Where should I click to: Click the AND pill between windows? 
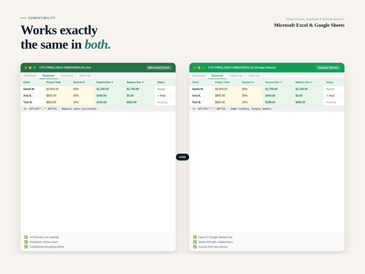coord(182,157)
